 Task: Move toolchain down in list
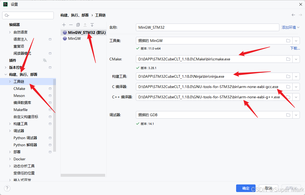(x=92, y=25)
